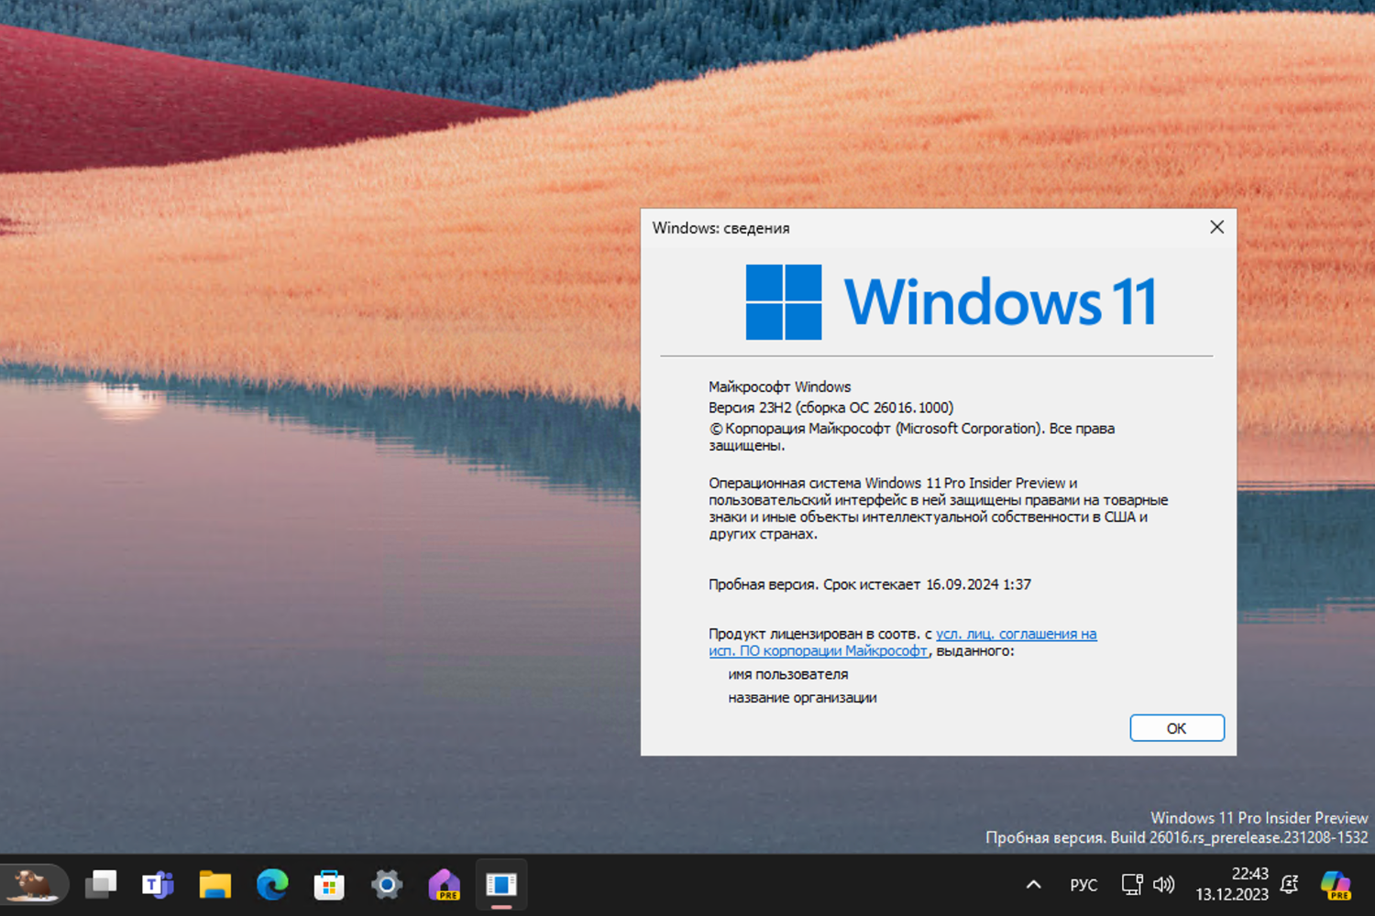Launch Microsoft Edge browser
The height and width of the screenshot is (916, 1375).
click(x=272, y=884)
